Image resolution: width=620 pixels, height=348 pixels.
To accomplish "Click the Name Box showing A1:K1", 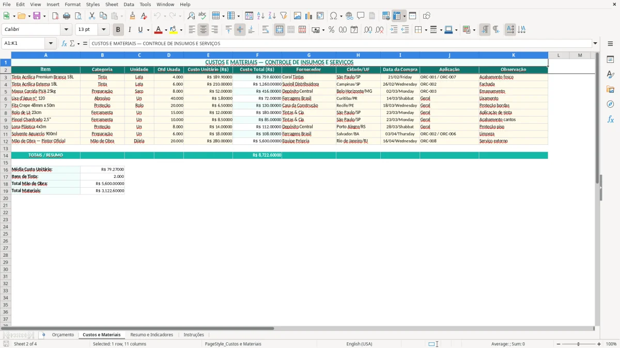I will [24, 43].
